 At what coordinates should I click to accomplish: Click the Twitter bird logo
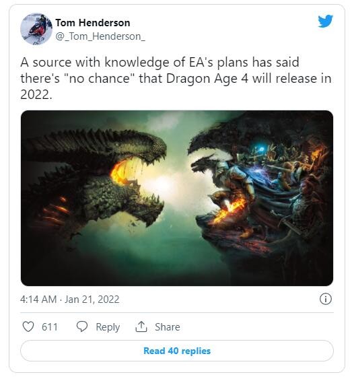pyautogui.click(x=326, y=21)
